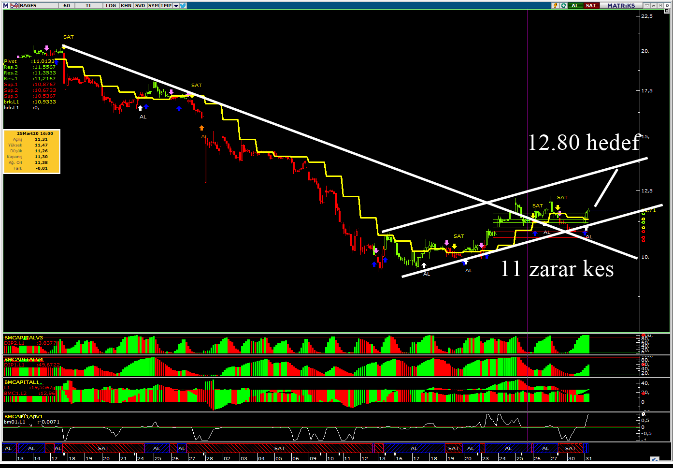
Task: Click the 17,5 price axis label
Action: pos(647,91)
